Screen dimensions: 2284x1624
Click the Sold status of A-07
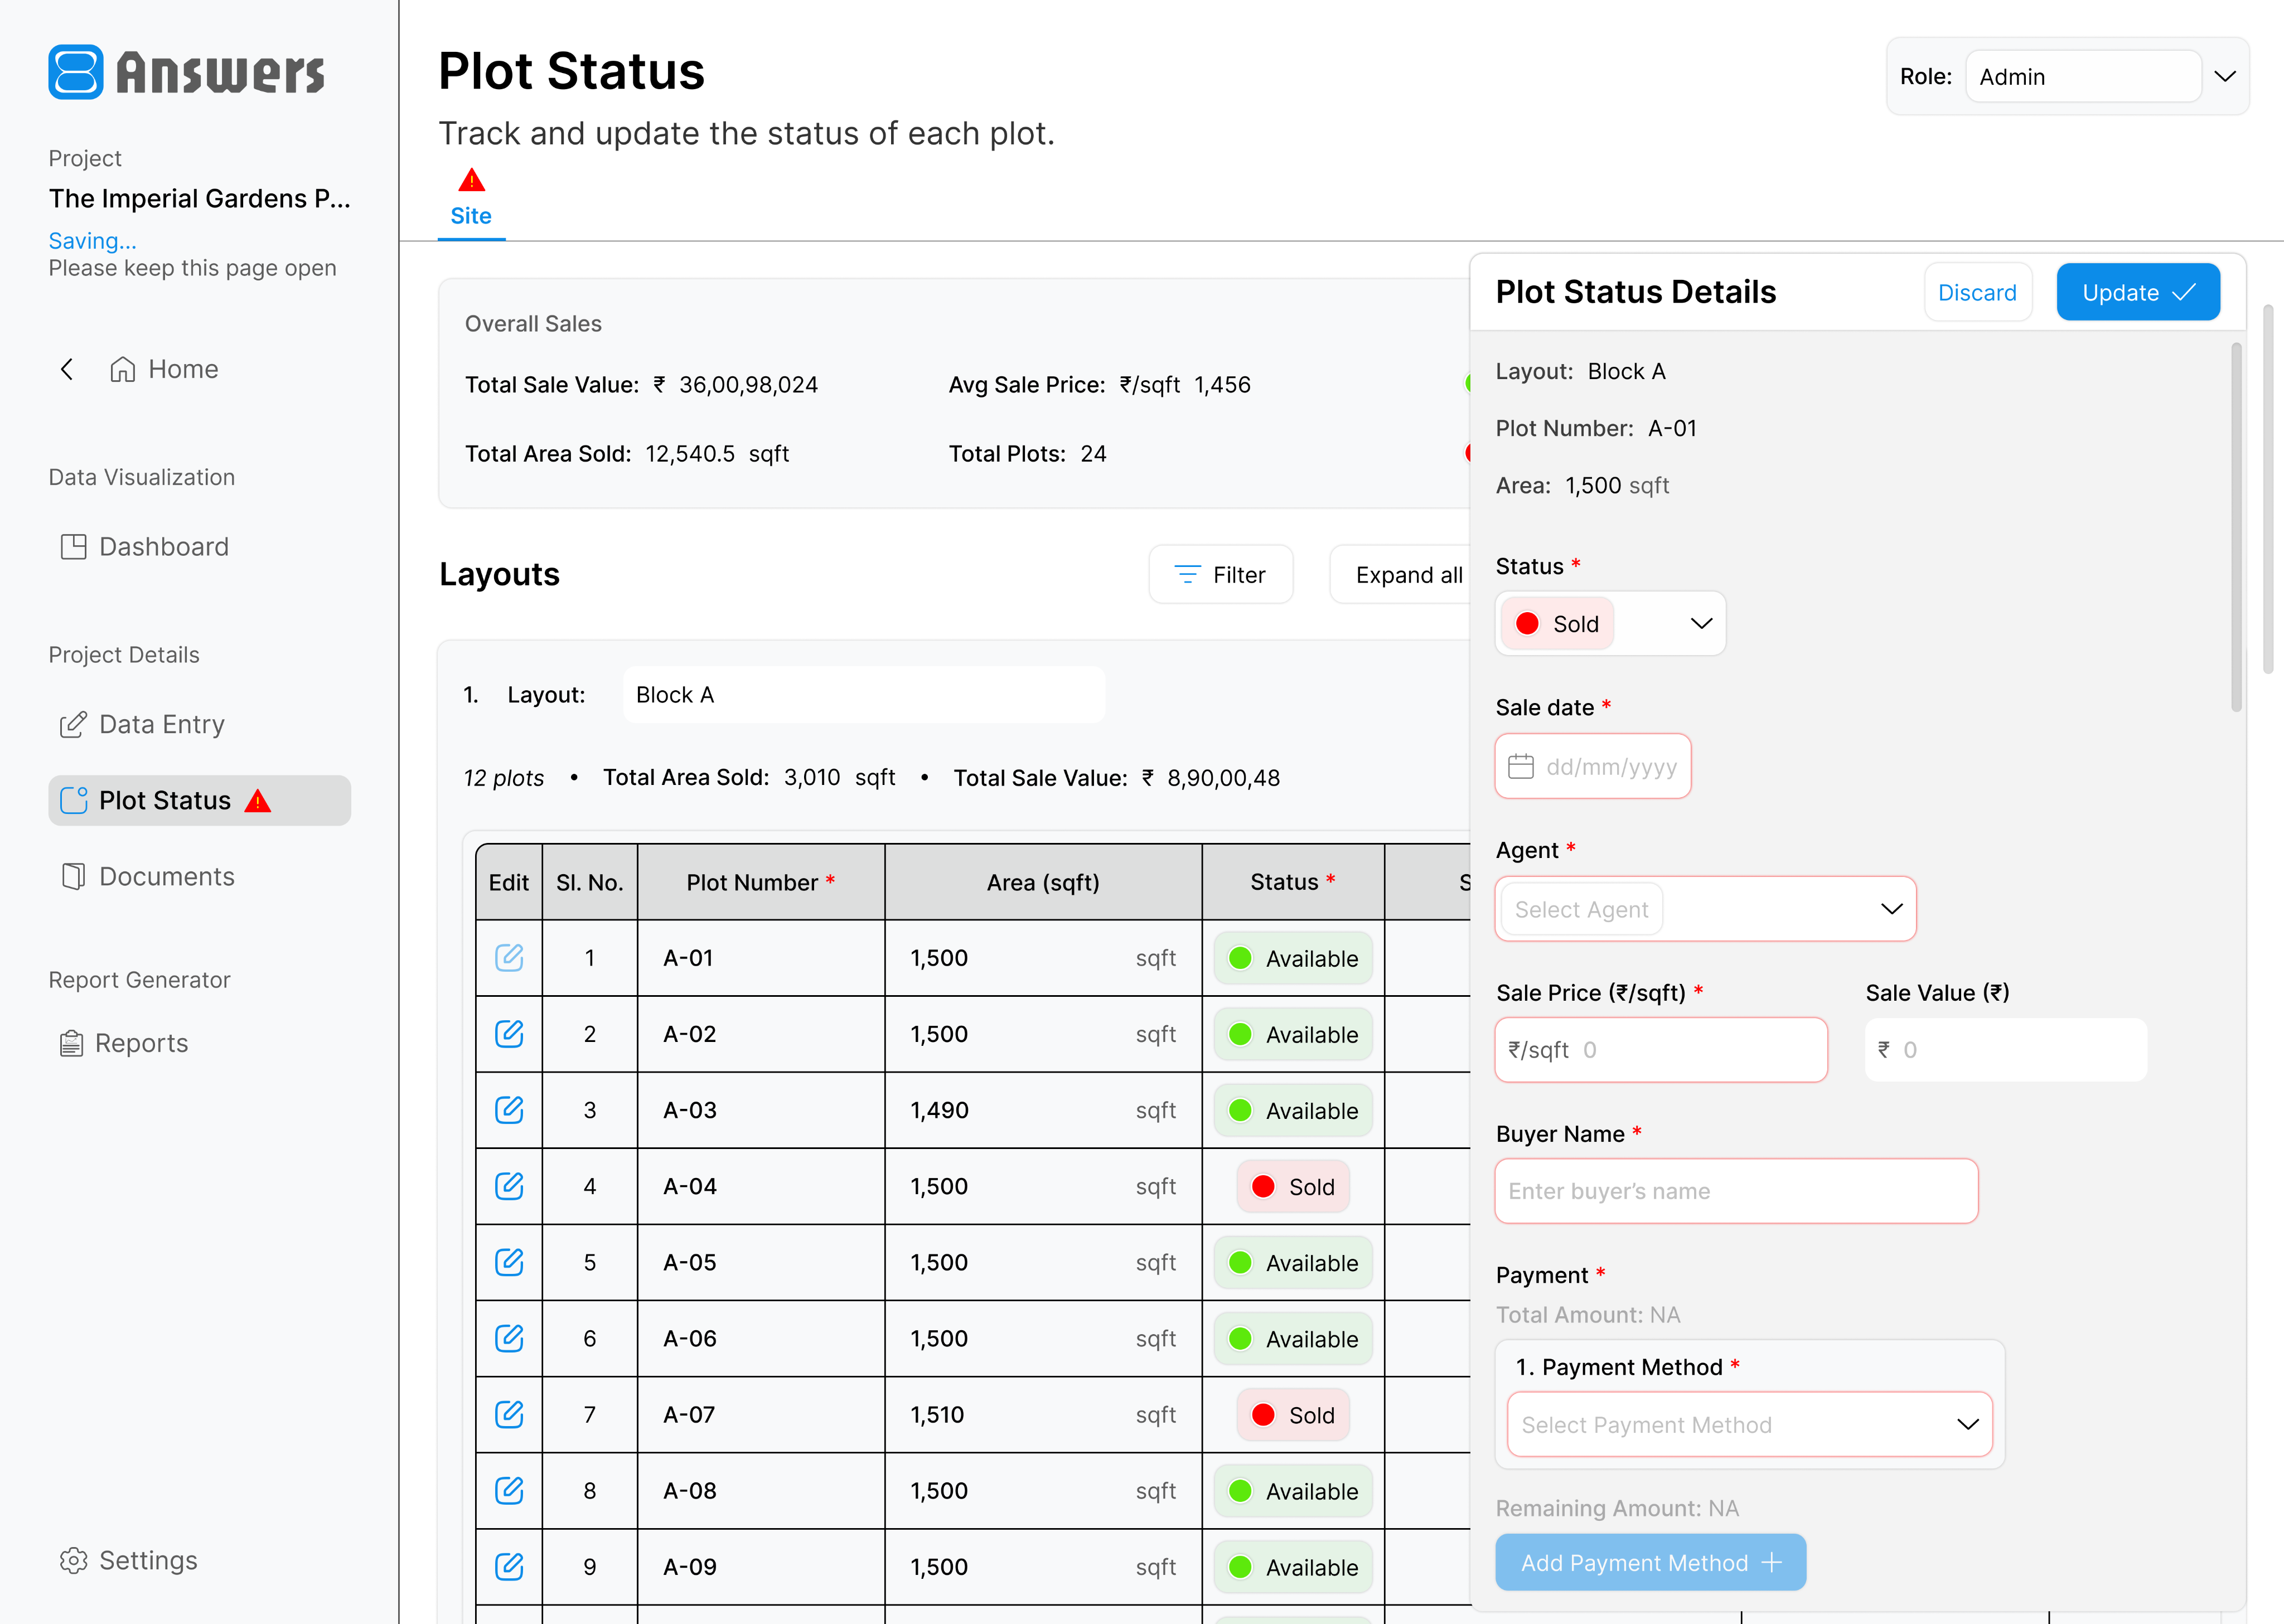[x=1293, y=1414]
